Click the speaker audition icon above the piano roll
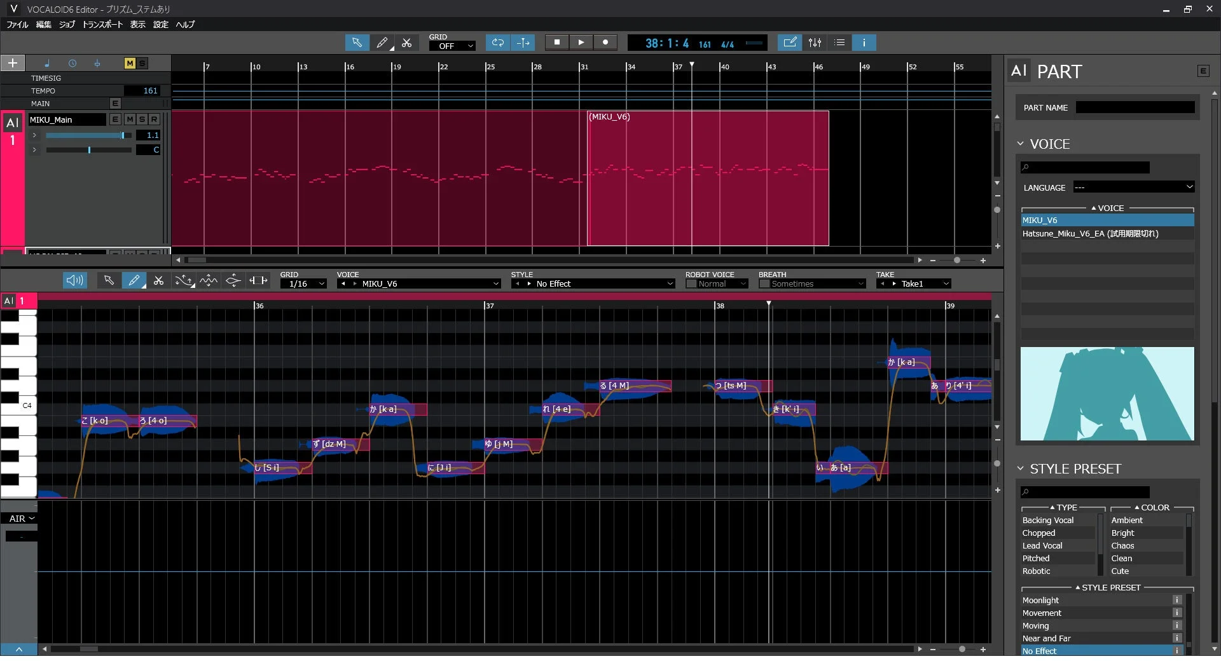Screen dimensions: 1221x661 click(x=74, y=280)
